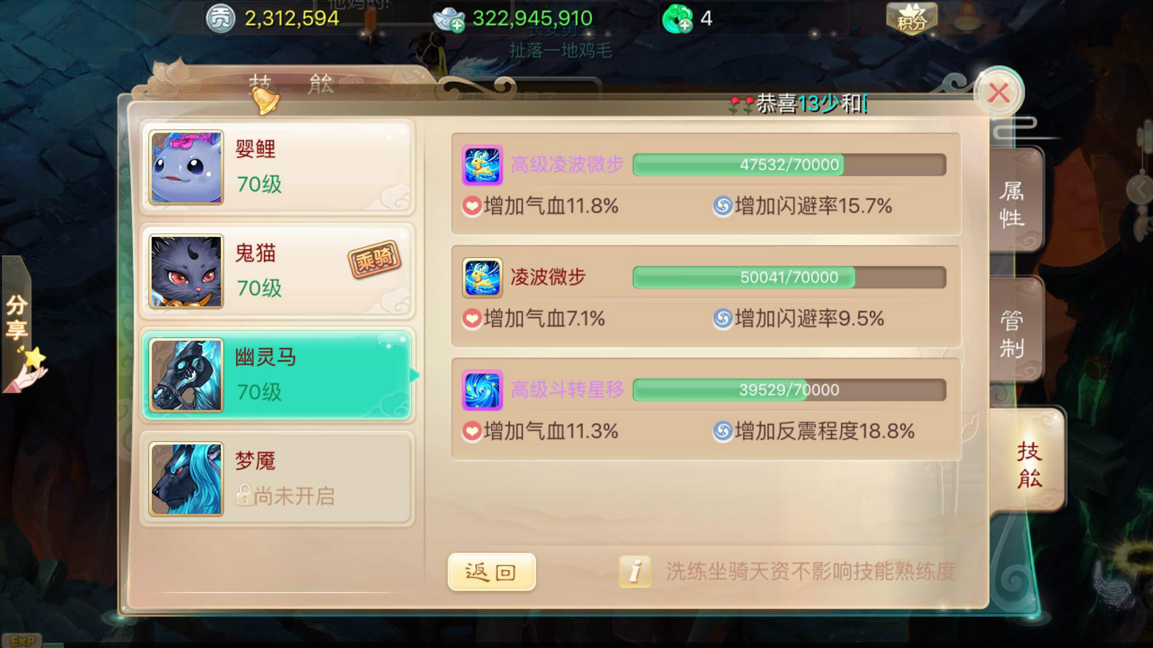Select the 鬼猫 mount entry

click(x=277, y=271)
